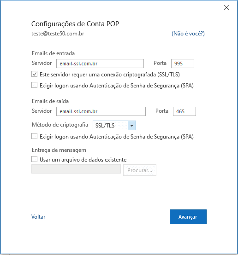Viewport: 238px width, 255px height.
Task: Uncheck the SSL/TLS encrypted connection checkbox
Action: (x=35, y=74)
